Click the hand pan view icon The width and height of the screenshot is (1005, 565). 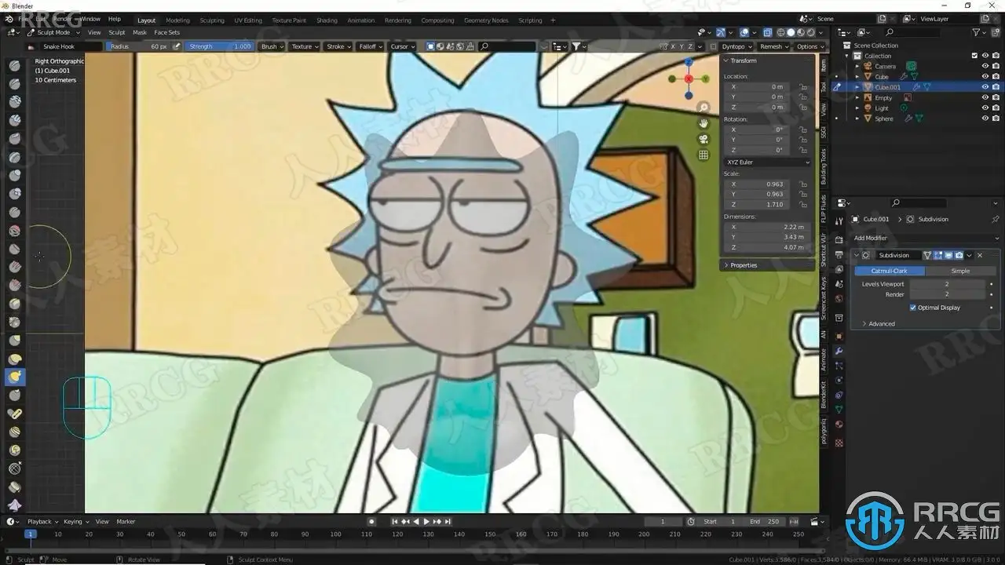703,123
